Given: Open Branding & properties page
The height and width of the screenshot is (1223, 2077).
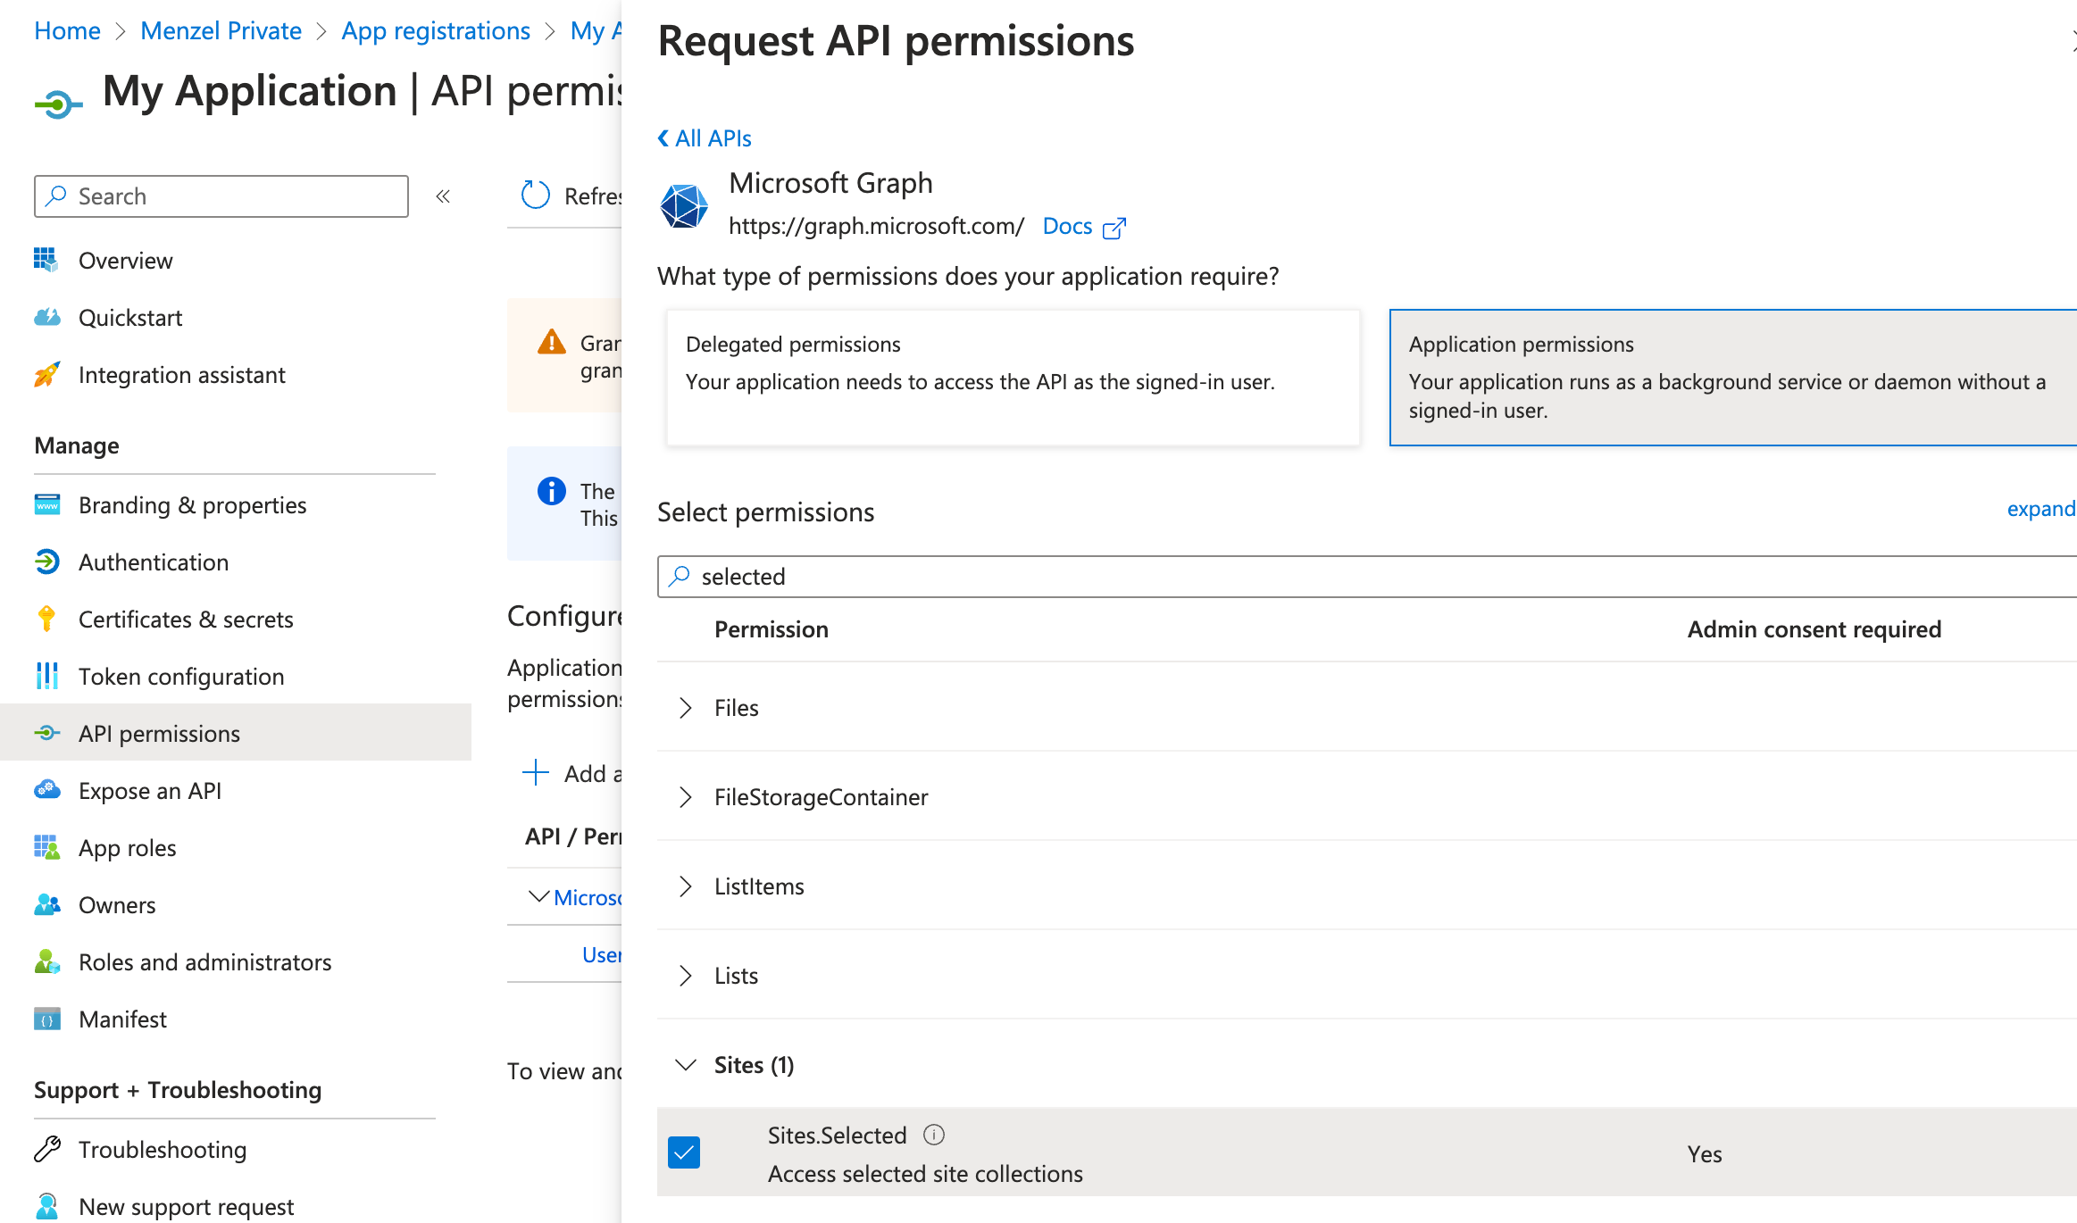Looking at the screenshot, I should point(192,505).
